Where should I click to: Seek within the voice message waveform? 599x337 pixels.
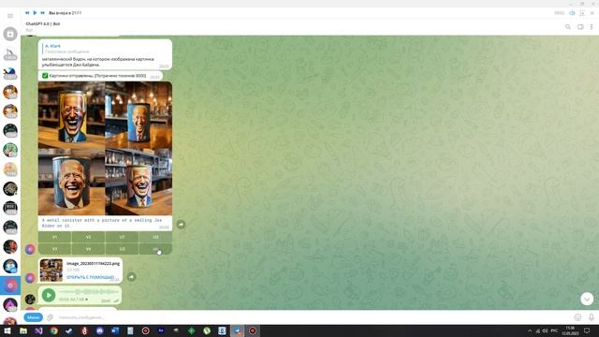click(89, 292)
